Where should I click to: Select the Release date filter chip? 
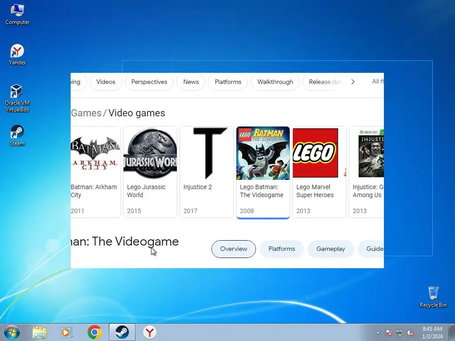pos(324,82)
